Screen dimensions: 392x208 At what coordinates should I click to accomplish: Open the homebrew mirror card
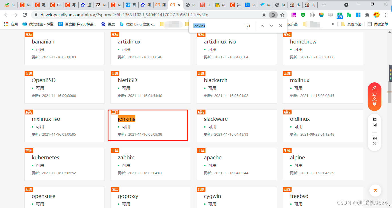[323, 48]
